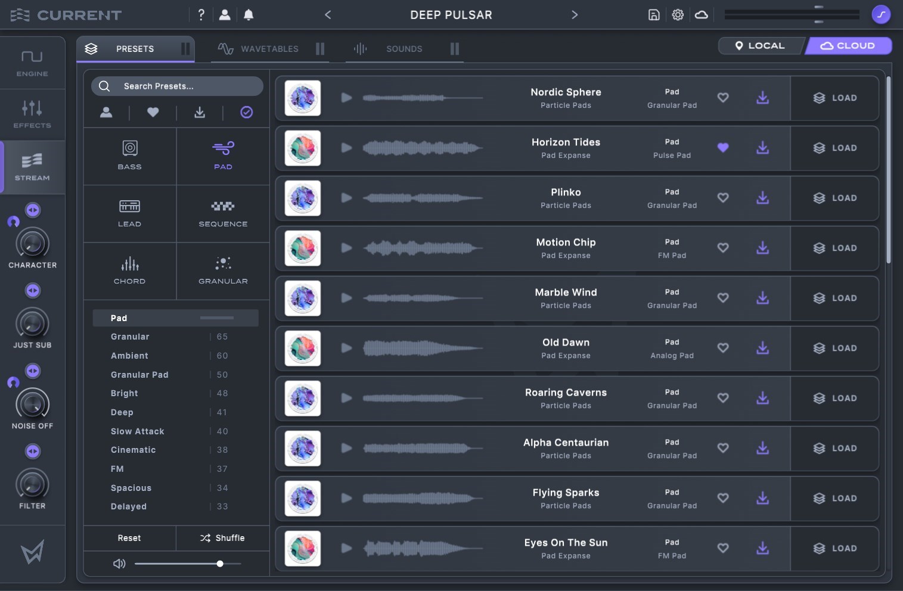Select the Chord category icon
This screenshot has width=903, height=591.
[x=129, y=270]
